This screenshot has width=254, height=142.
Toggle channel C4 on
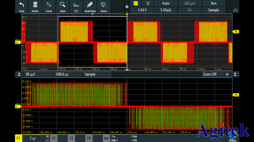click(x=89, y=138)
